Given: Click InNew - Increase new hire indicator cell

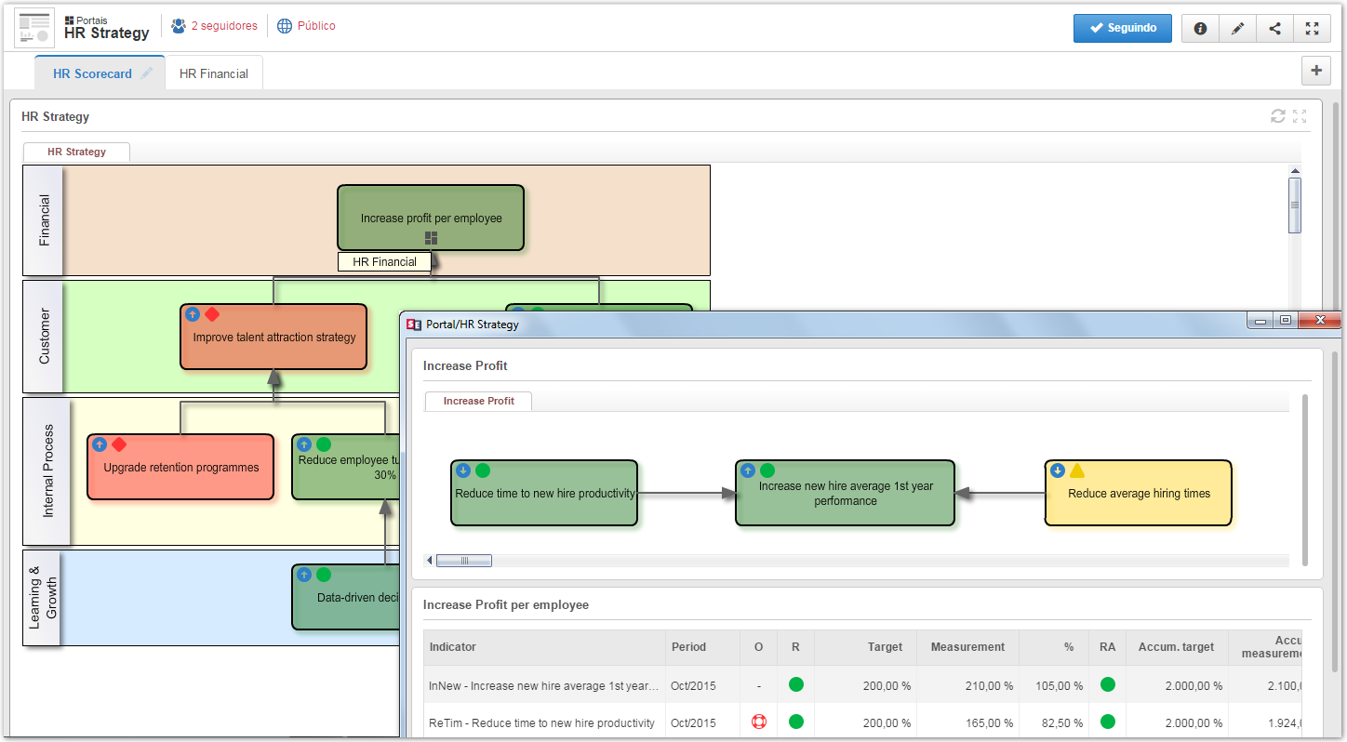Looking at the screenshot, I should (544, 685).
